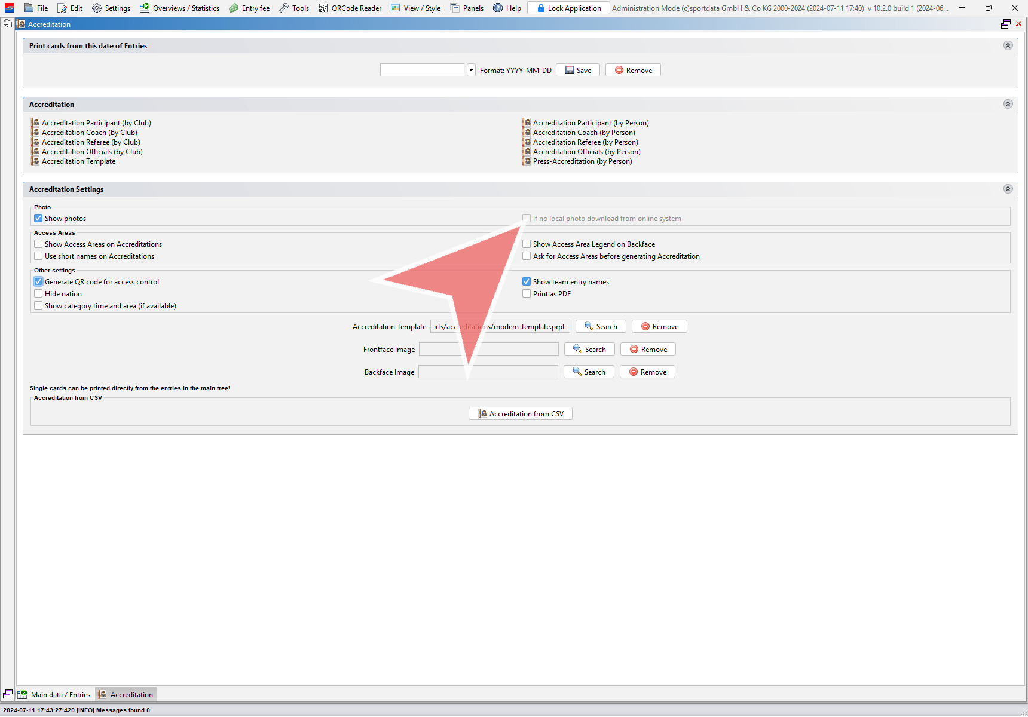The image size is (1028, 717).
Task: Open Accreditation Participant (by Club) report
Action: [96, 123]
